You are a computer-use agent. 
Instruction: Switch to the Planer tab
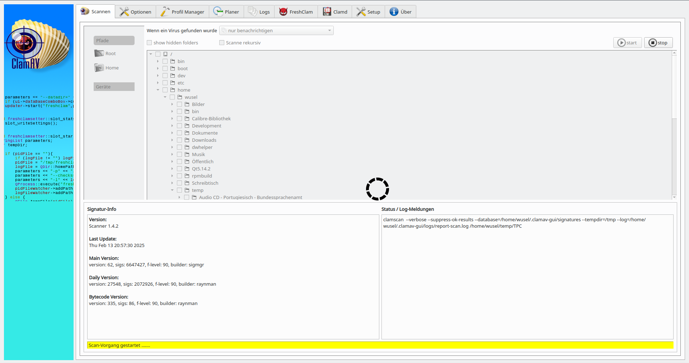226,12
